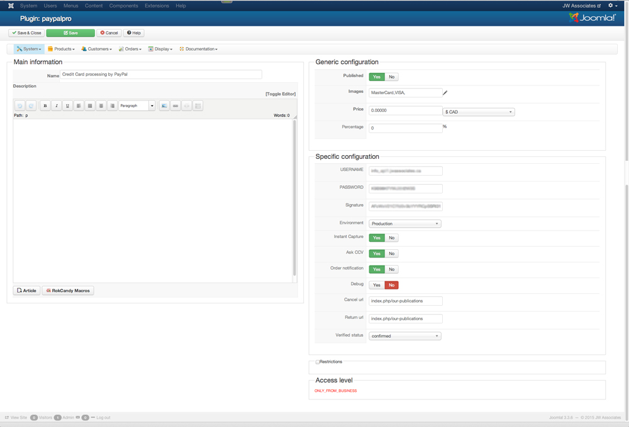
Task: Click the Percentage input field
Action: click(x=406, y=128)
